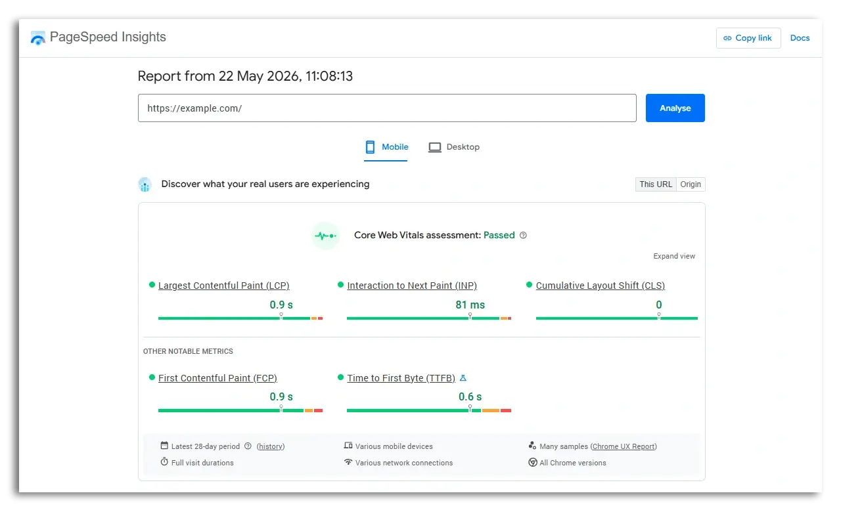841x512 pixels.
Task: Click the stopwatch icon beside Full visit durations
Action: (x=164, y=462)
